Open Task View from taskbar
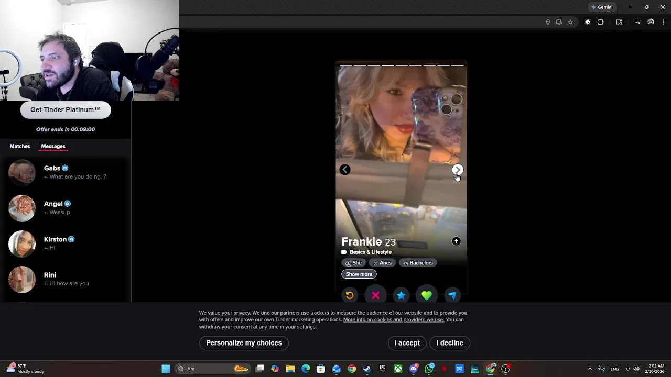This screenshot has width=671, height=377. (259, 369)
